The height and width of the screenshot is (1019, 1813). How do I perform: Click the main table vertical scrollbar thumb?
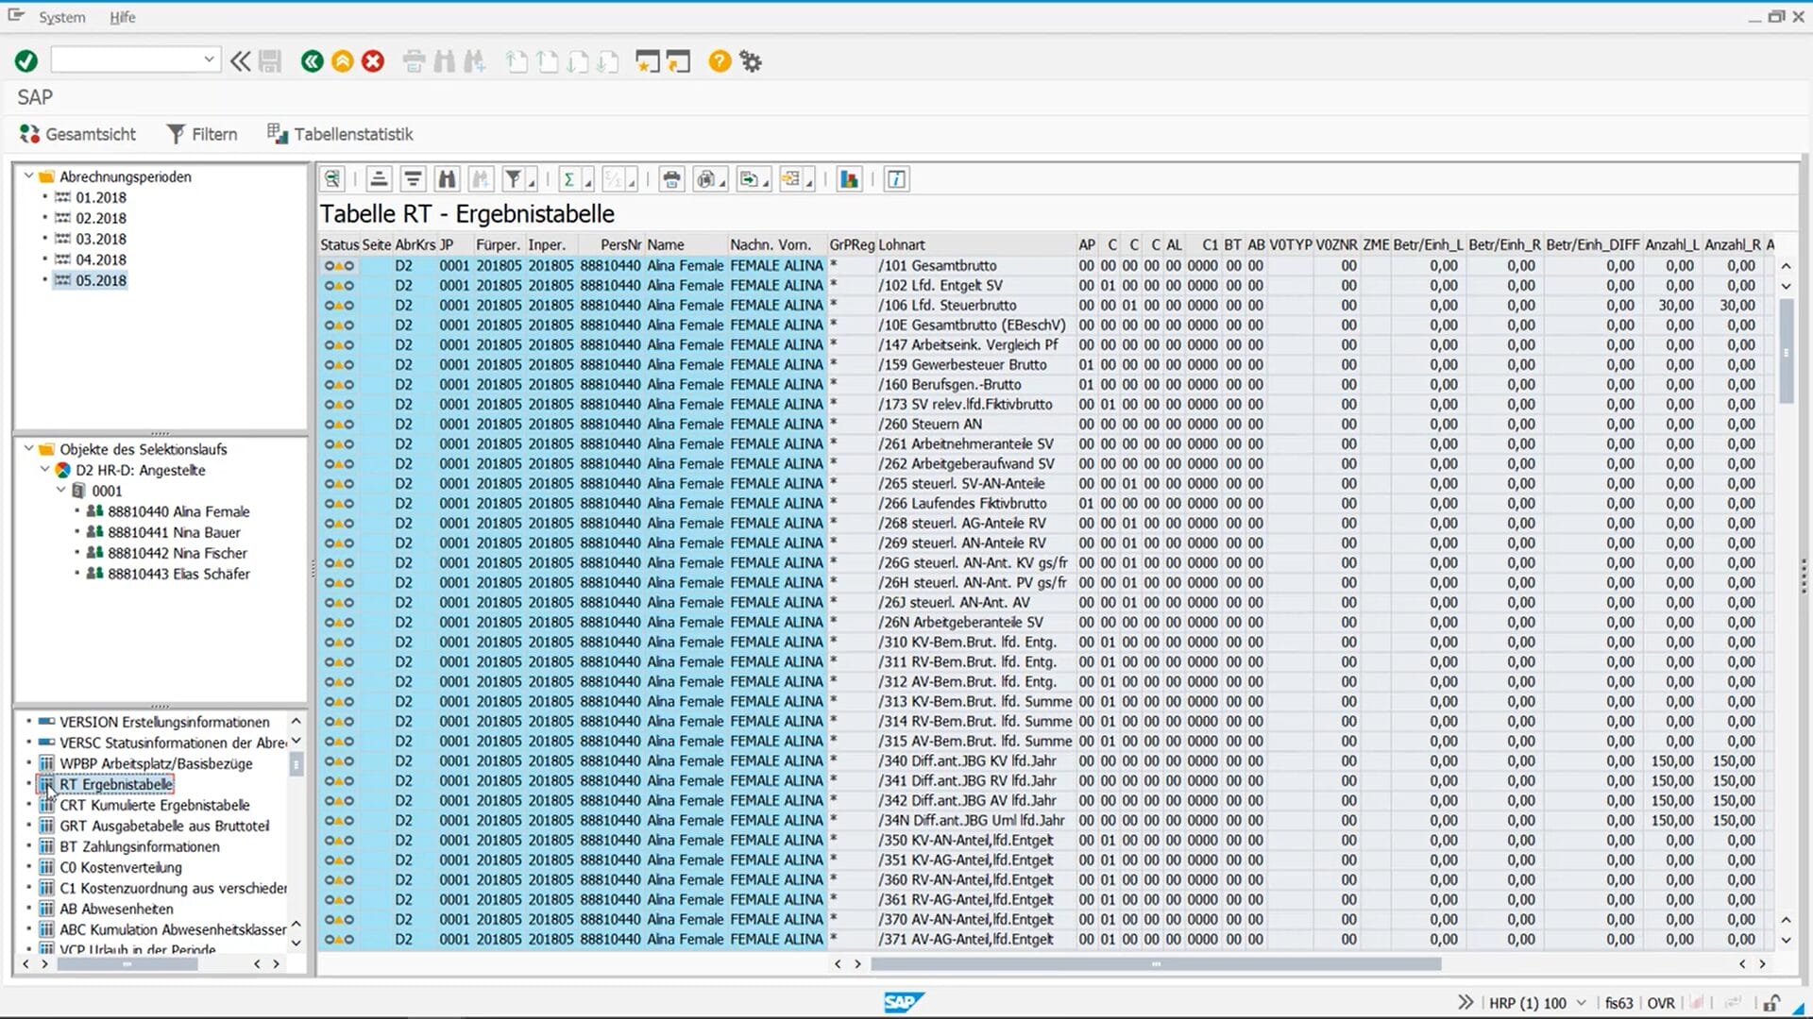click(x=1786, y=351)
